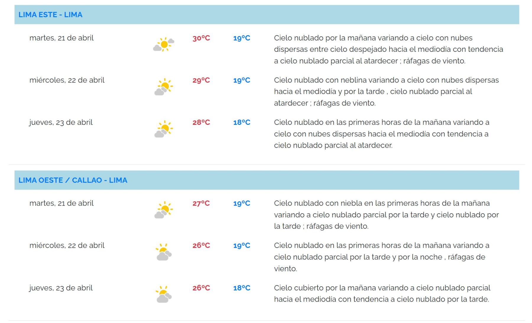Click Lima Este jueves 18°C minimum temperature
This screenshot has width=532, height=323.
241,122
